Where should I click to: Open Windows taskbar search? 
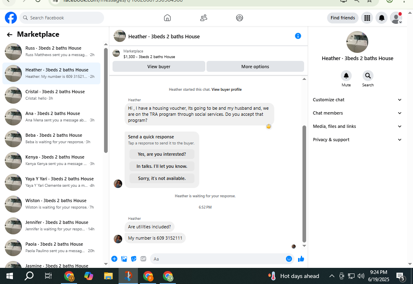pos(29,276)
